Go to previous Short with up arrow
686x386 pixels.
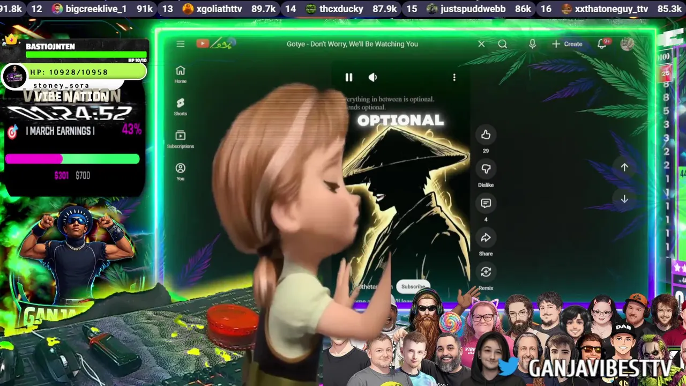(x=624, y=167)
